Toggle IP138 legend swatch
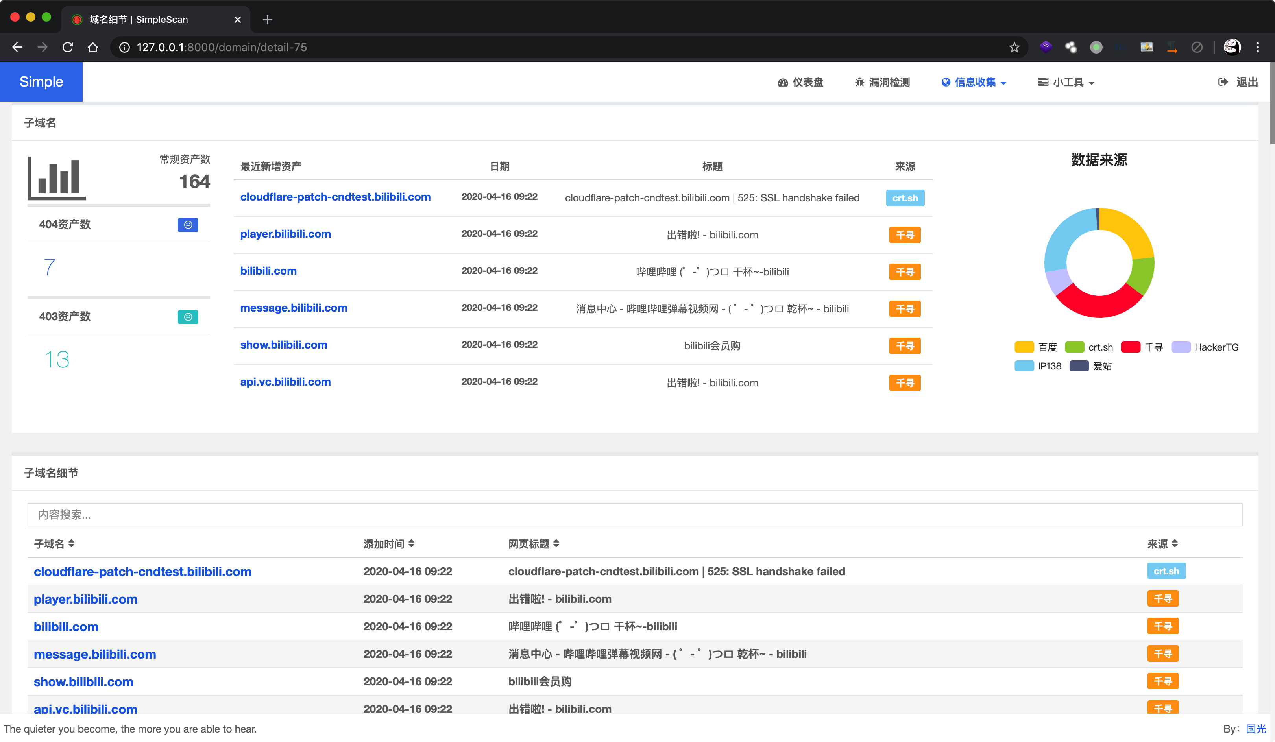The image size is (1275, 742). click(x=1024, y=366)
